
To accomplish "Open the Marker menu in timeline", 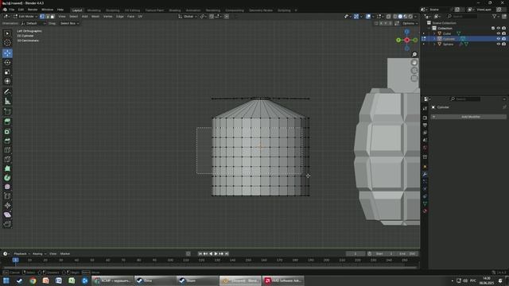I will [65, 253].
